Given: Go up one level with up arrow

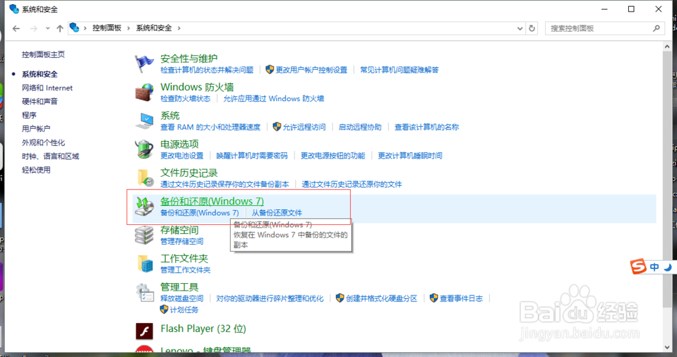Looking at the screenshot, I should 60,28.
